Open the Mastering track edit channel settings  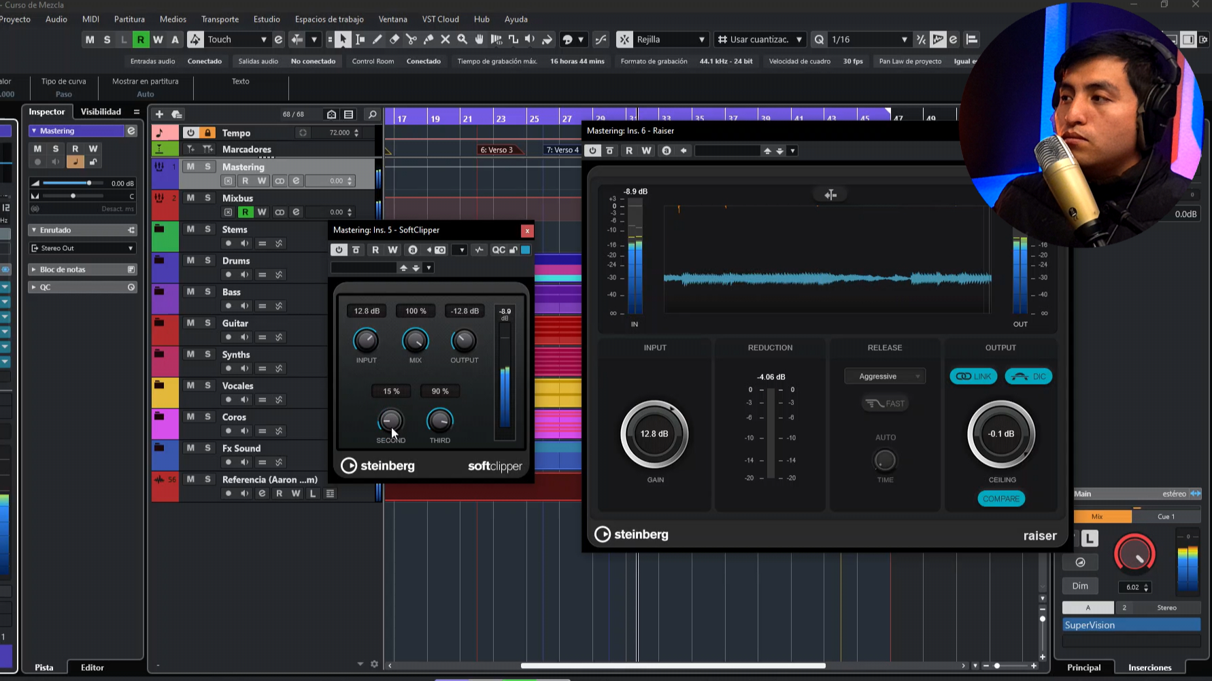296,181
